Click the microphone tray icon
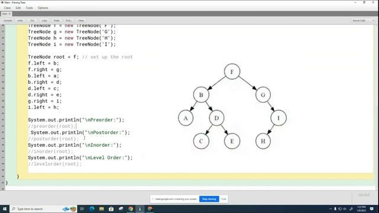The width and height of the screenshot is (379, 213). 335,209
